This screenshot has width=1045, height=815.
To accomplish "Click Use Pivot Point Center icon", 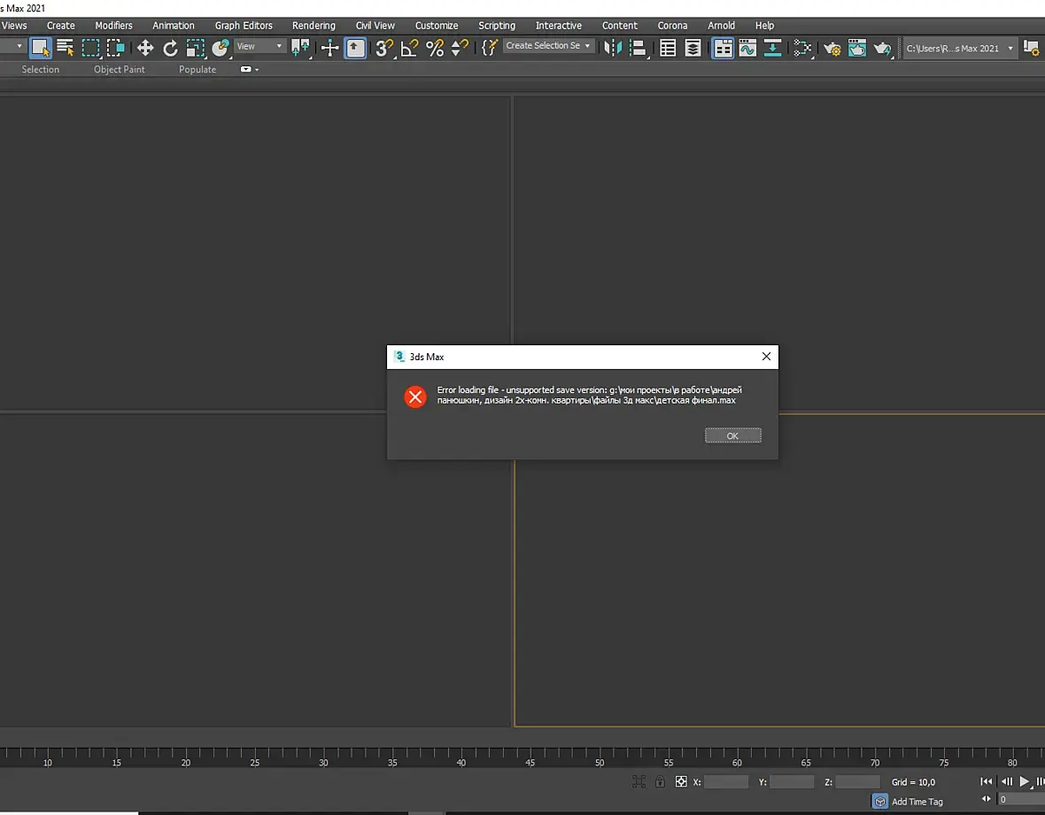I will [x=300, y=48].
